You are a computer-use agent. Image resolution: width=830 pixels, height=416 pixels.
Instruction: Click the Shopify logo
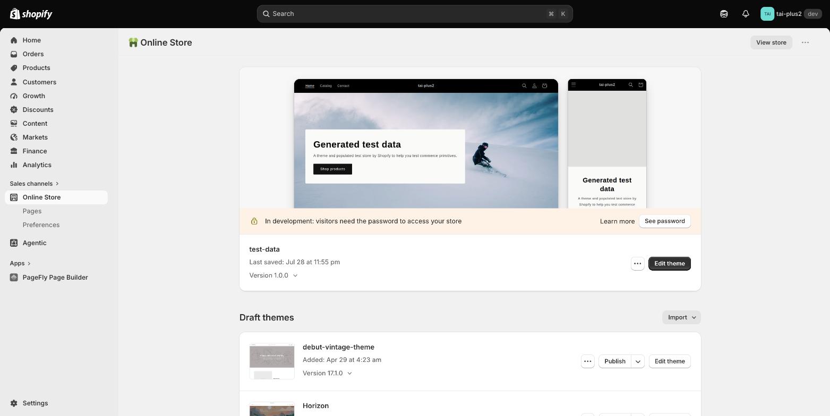(x=31, y=14)
